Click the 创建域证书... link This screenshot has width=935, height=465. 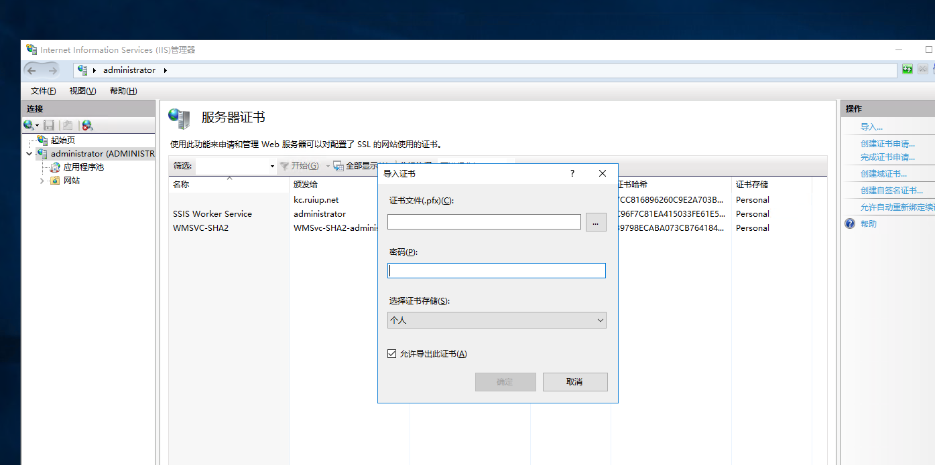(883, 174)
